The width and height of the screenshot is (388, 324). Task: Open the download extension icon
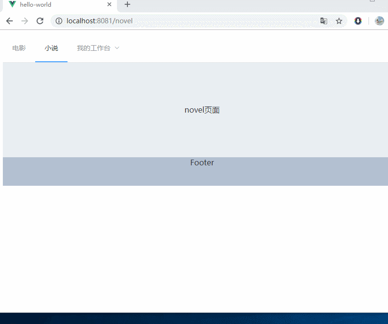358,21
